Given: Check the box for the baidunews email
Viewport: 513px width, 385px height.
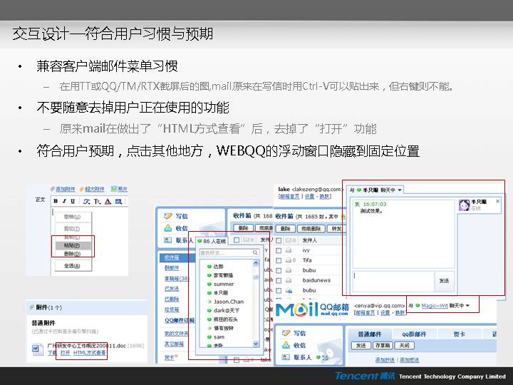Looking at the screenshot, I should coord(279,281).
